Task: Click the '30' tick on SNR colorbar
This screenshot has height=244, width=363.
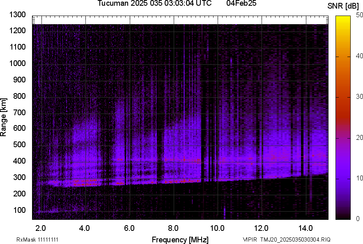Action: pyautogui.click(x=360, y=97)
